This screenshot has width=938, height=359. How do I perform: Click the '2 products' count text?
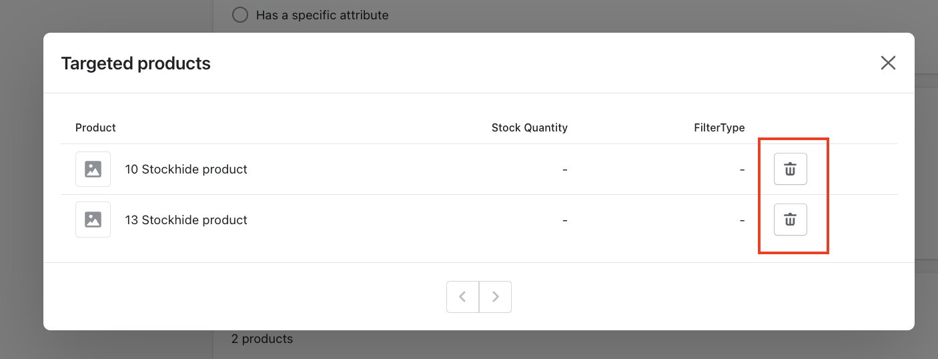point(262,339)
